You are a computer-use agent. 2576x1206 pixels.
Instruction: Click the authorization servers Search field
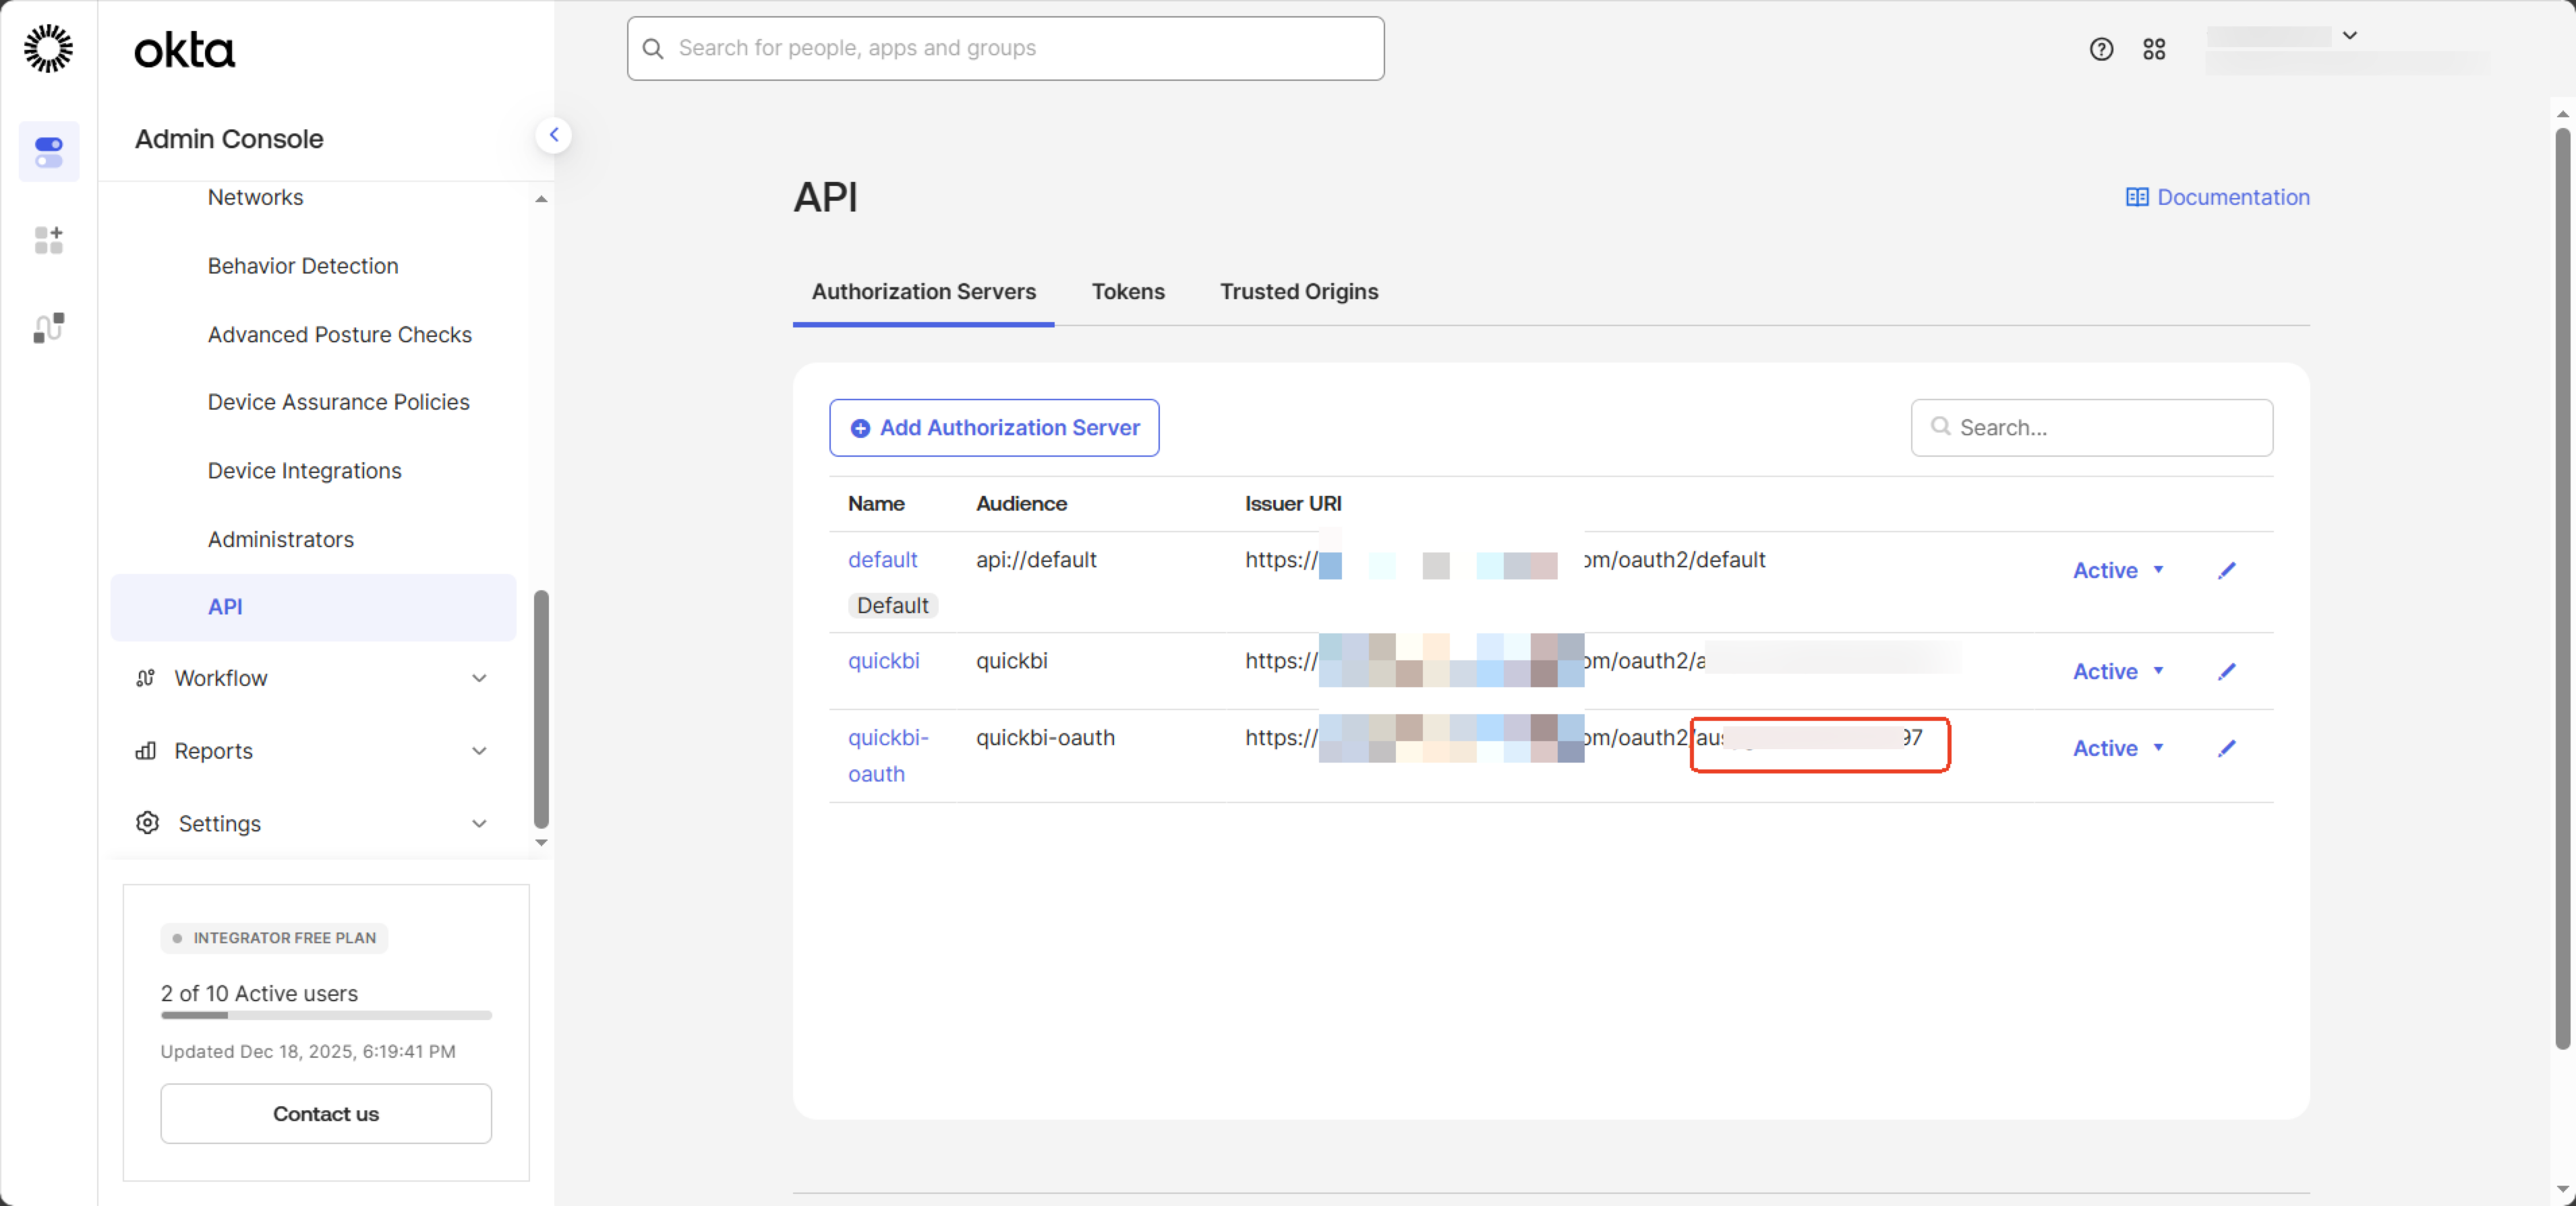pos(2100,428)
